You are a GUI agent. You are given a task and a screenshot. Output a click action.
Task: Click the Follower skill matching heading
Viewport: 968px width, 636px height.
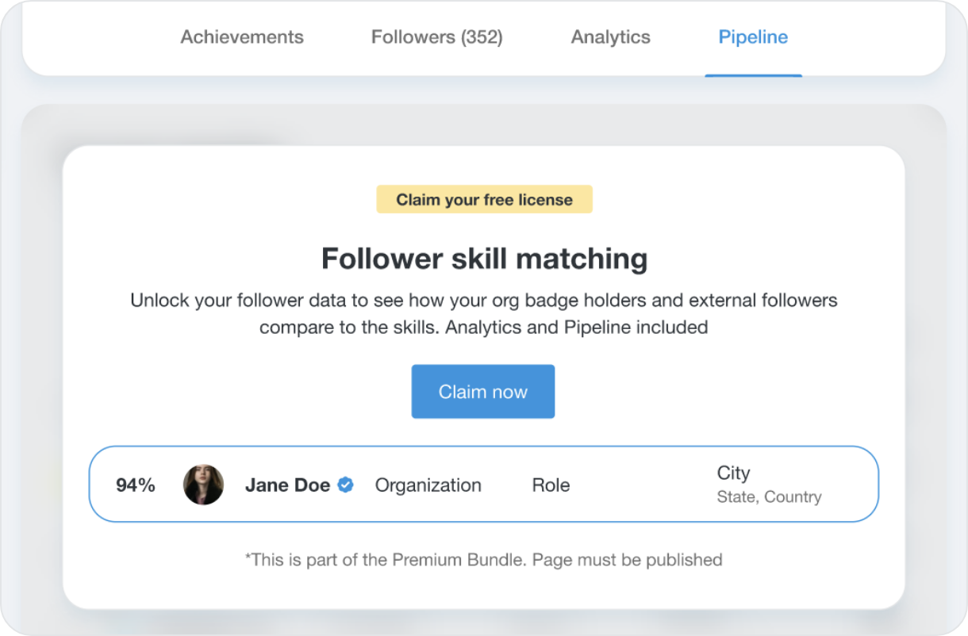click(485, 259)
